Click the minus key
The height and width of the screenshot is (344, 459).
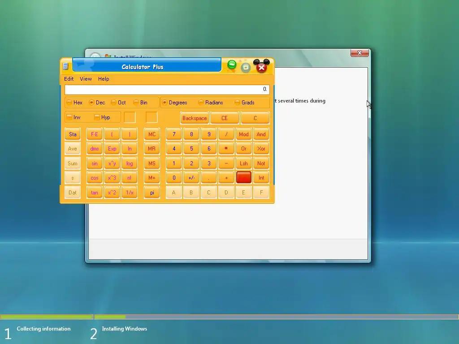point(226,163)
